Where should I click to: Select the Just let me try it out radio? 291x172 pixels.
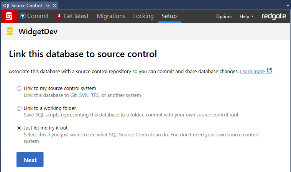coord(19,128)
